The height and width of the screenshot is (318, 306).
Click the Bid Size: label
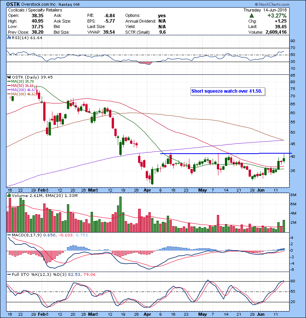[62, 32]
